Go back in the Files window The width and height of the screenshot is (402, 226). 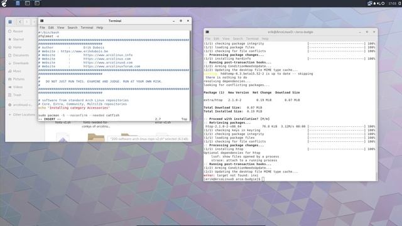point(20,22)
